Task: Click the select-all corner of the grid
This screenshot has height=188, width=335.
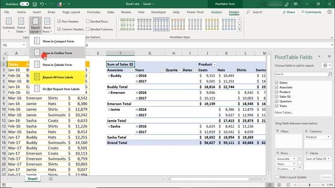Action: (x=4, y=53)
